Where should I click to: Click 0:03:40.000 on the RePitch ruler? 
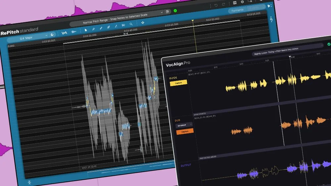[130, 30]
